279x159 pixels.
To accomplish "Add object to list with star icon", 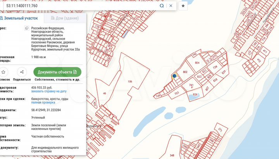I will pos(3,72).
